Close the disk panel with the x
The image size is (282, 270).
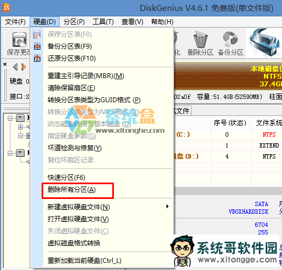tap(5, 64)
